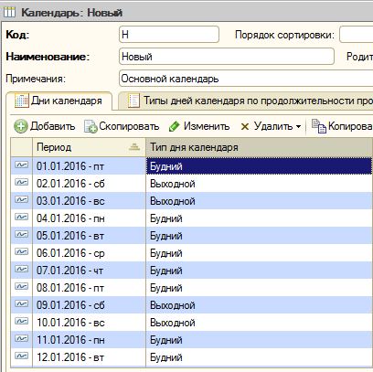The image size is (373, 372).
Task: Click Будний type in 05.01.2016 row
Action: click(x=260, y=236)
